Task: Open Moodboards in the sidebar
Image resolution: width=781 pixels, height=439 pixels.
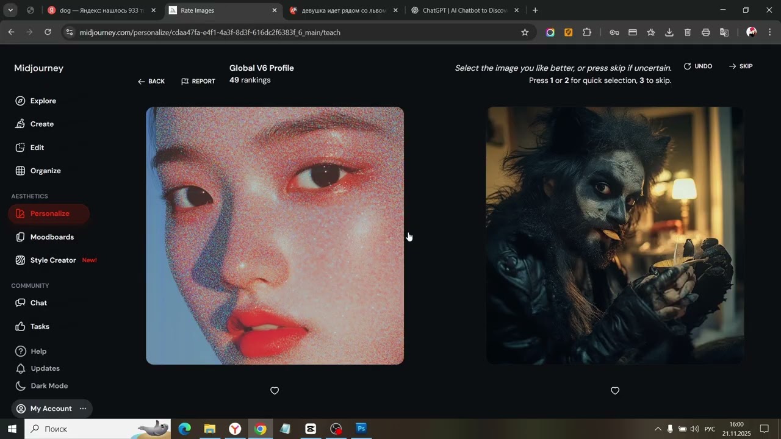Action: coord(44,237)
